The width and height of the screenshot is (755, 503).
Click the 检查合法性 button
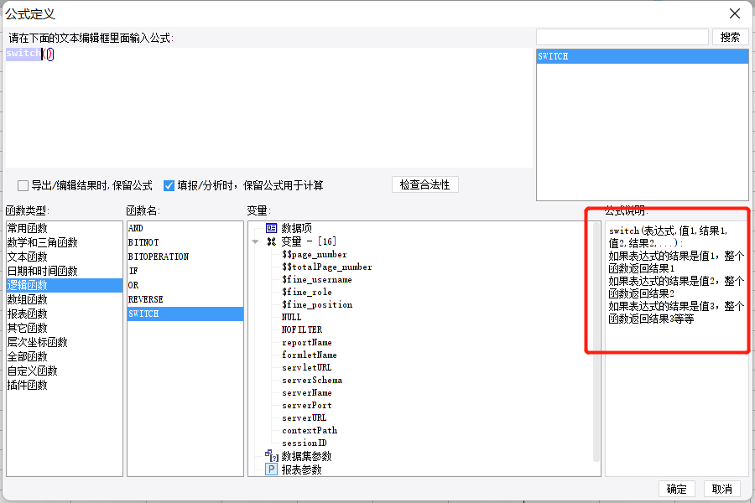coord(425,184)
